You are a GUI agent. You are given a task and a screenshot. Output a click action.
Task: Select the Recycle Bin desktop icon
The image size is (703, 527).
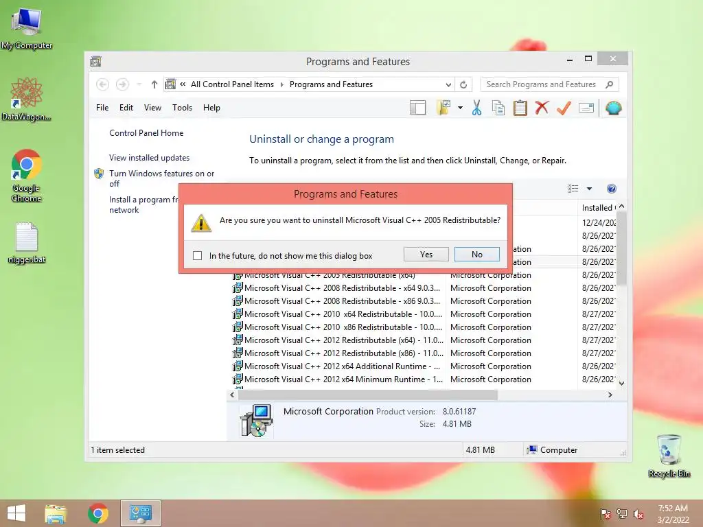pos(669,456)
